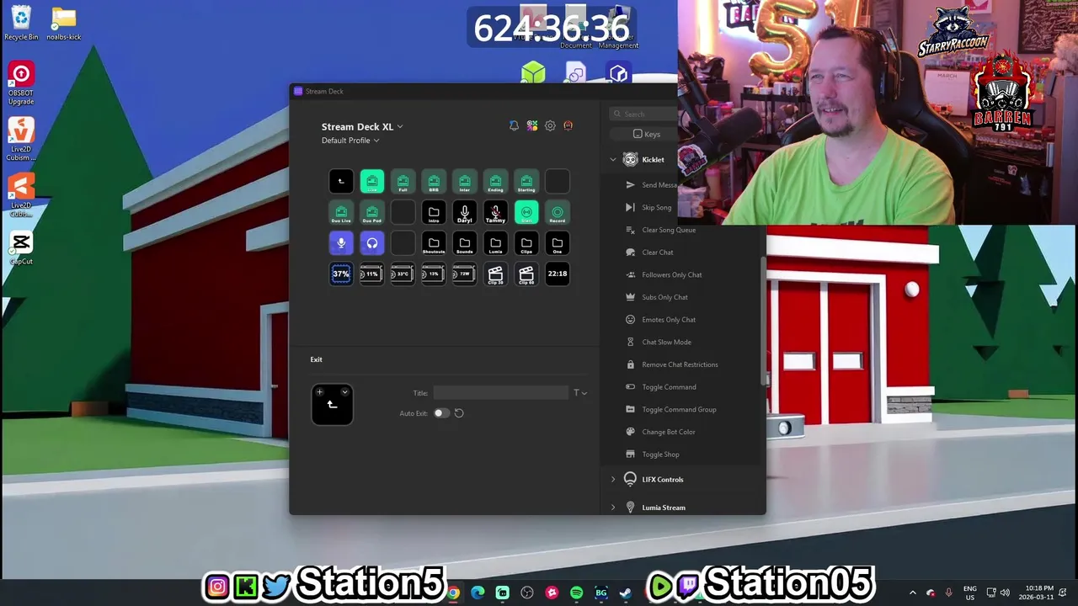Click the actions list scrollbar
This screenshot has width=1078, height=606.
point(764,320)
